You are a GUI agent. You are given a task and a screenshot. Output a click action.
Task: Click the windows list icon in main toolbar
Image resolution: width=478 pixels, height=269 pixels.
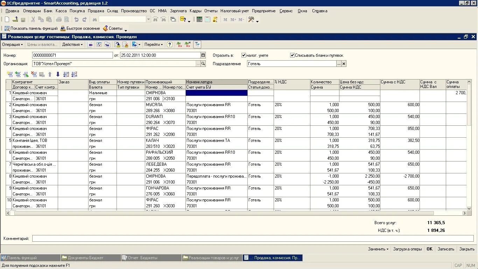tap(173, 20)
